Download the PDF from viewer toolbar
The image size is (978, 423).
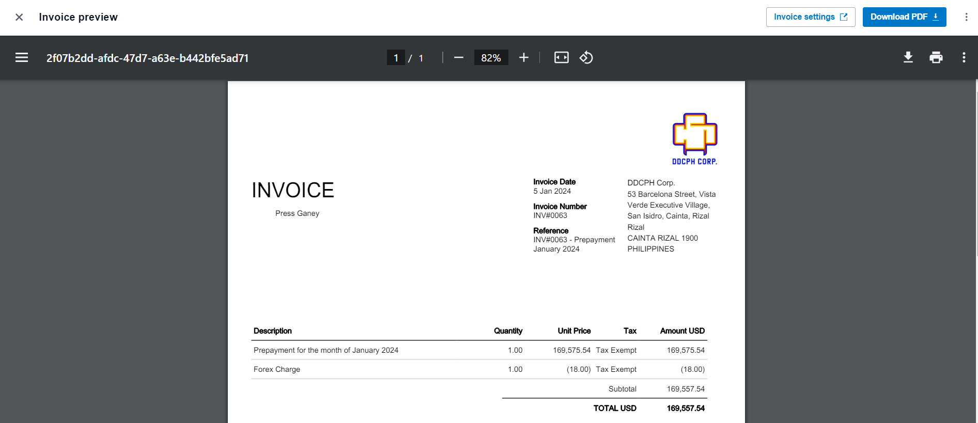(908, 58)
